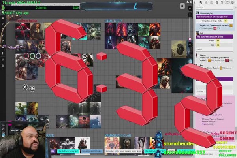Image resolution: width=237 pixels, height=158 pixels.
Task: Open the Speaking As dropdown below chat
Action: point(209,154)
